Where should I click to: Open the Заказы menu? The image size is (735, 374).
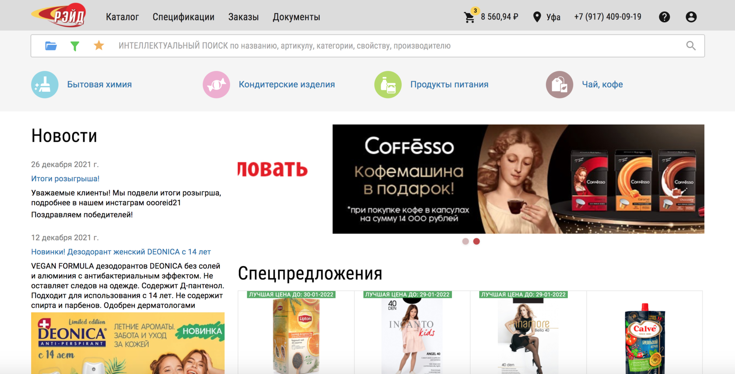click(243, 17)
